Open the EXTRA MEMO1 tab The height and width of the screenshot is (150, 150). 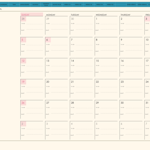(x=131, y=5)
